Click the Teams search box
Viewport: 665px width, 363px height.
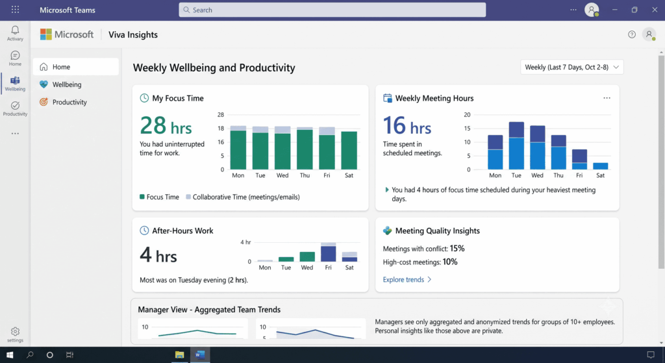coord(332,10)
